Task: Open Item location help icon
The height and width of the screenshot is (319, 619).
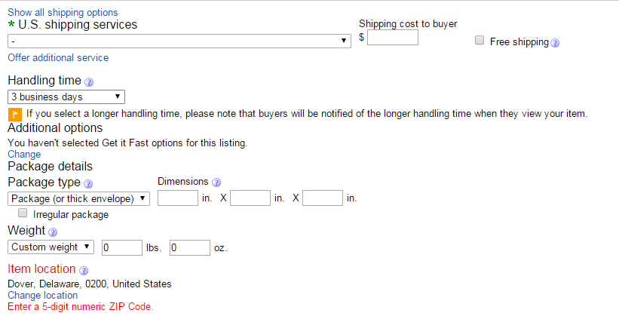Action: [84, 270]
